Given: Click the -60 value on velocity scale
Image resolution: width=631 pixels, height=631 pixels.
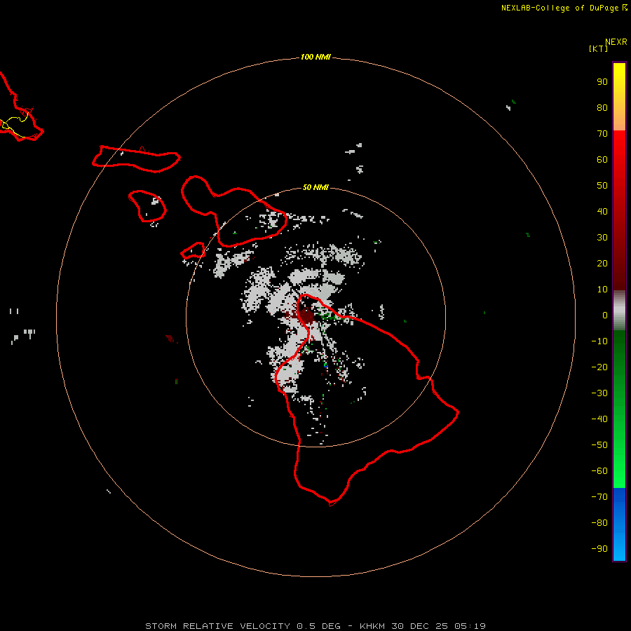Looking at the screenshot, I should [x=599, y=471].
